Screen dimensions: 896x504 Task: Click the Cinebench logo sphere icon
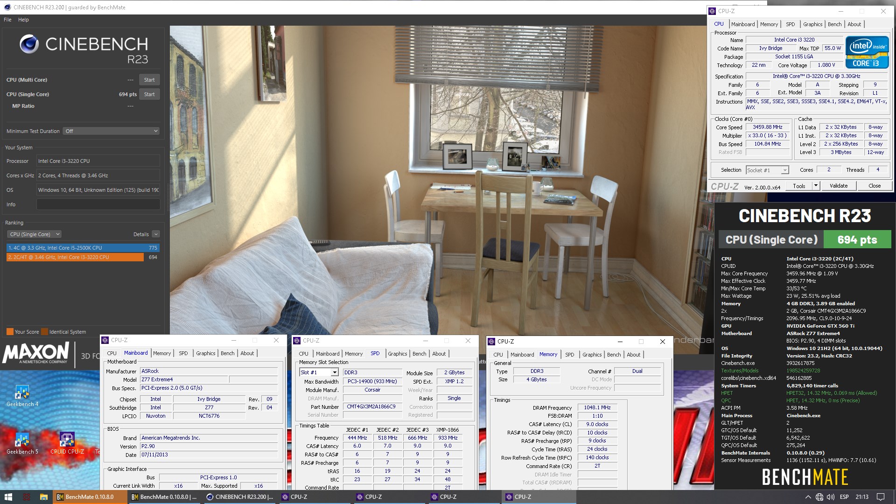[x=29, y=44]
